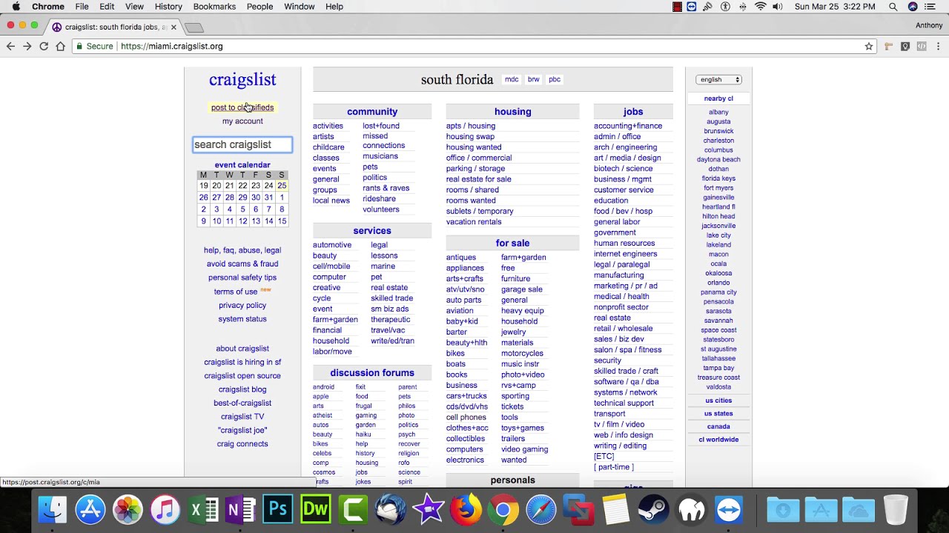Click the Wi-Fi status icon
The width and height of the screenshot is (949, 533).
(760, 7)
